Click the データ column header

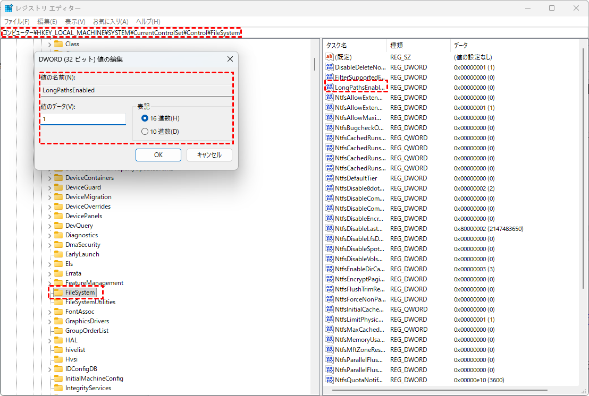pyautogui.click(x=515, y=45)
